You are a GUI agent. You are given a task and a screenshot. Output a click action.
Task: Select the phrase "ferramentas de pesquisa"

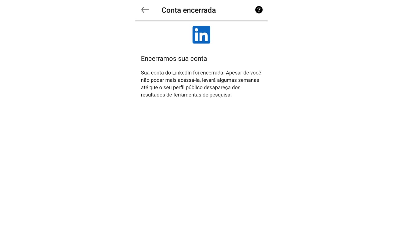click(x=202, y=95)
